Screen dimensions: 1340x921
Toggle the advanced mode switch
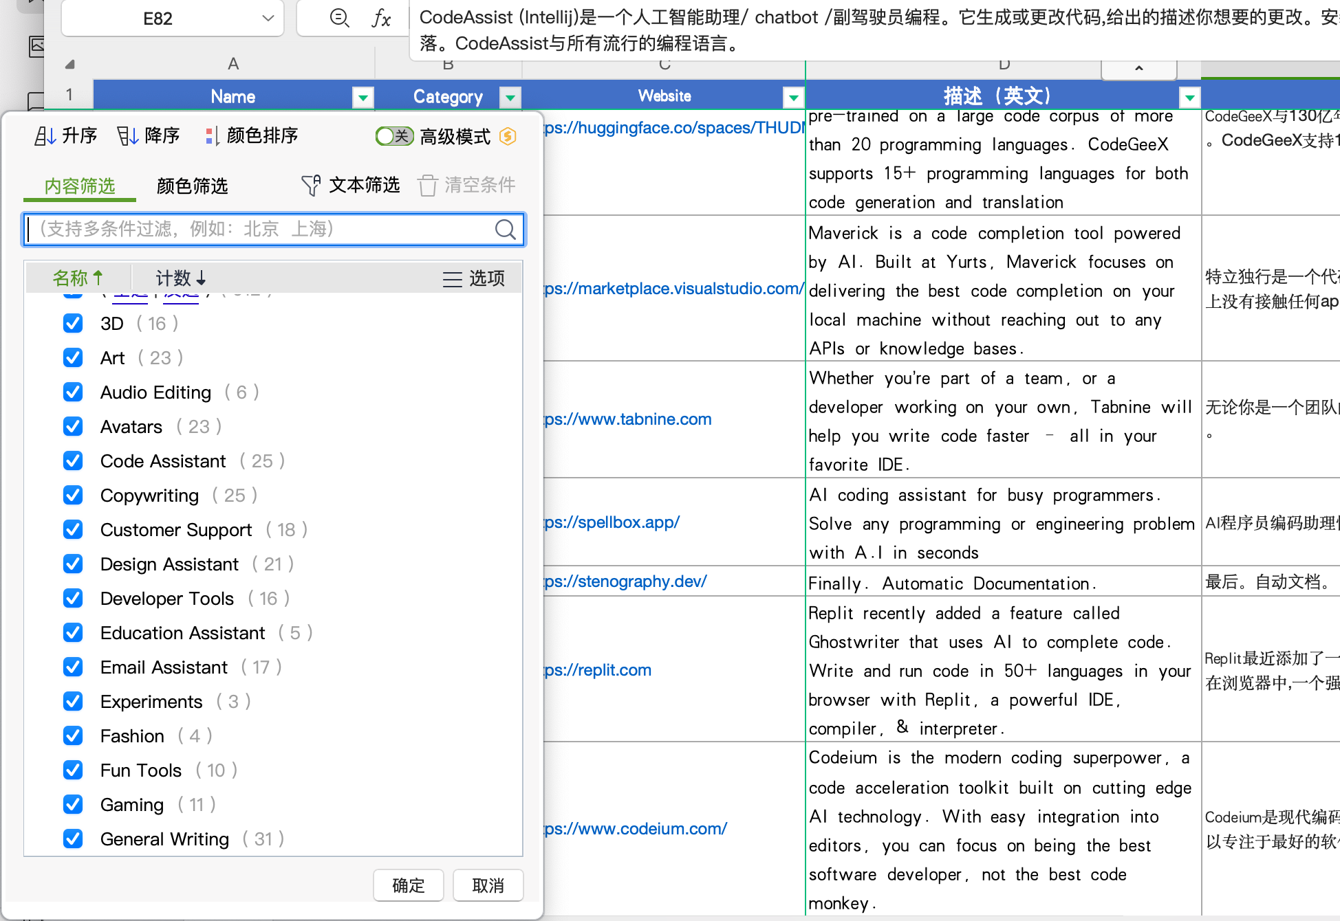(395, 136)
